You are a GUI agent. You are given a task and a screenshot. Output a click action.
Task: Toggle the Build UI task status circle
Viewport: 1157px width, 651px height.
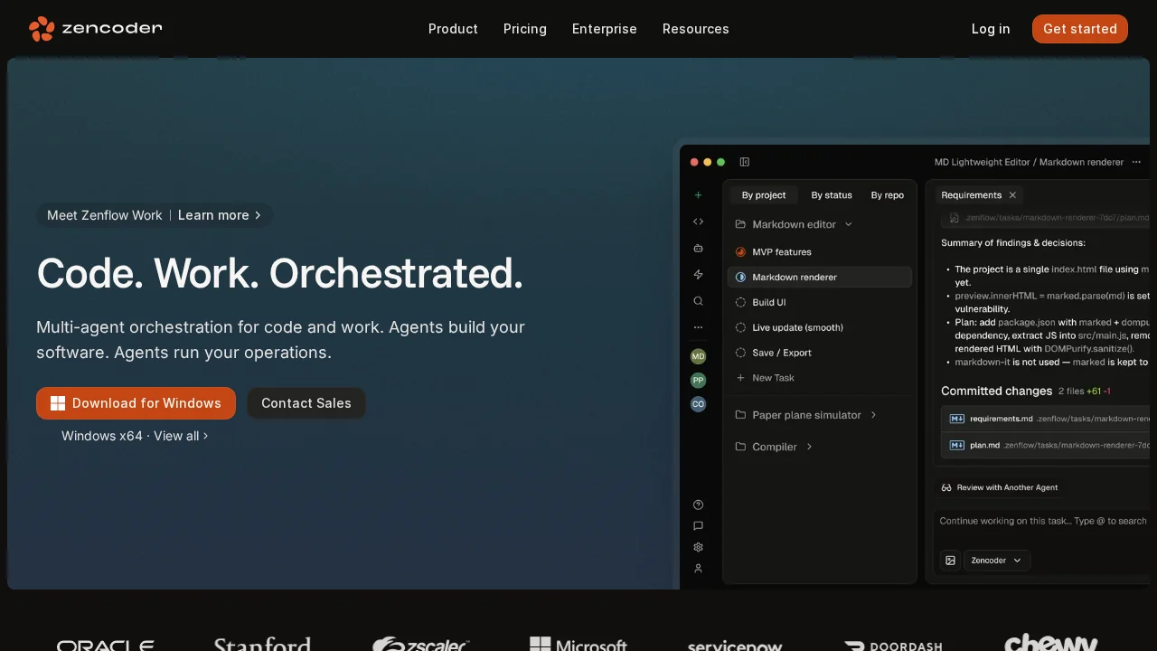pyautogui.click(x=740, y=302)
